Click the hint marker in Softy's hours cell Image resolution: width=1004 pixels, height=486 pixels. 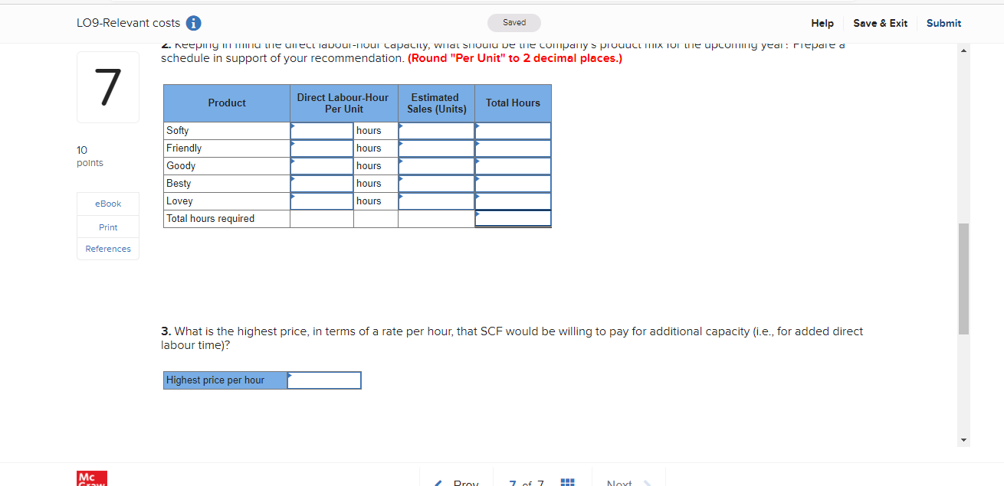pyautogui.click(x=292, y=126)
